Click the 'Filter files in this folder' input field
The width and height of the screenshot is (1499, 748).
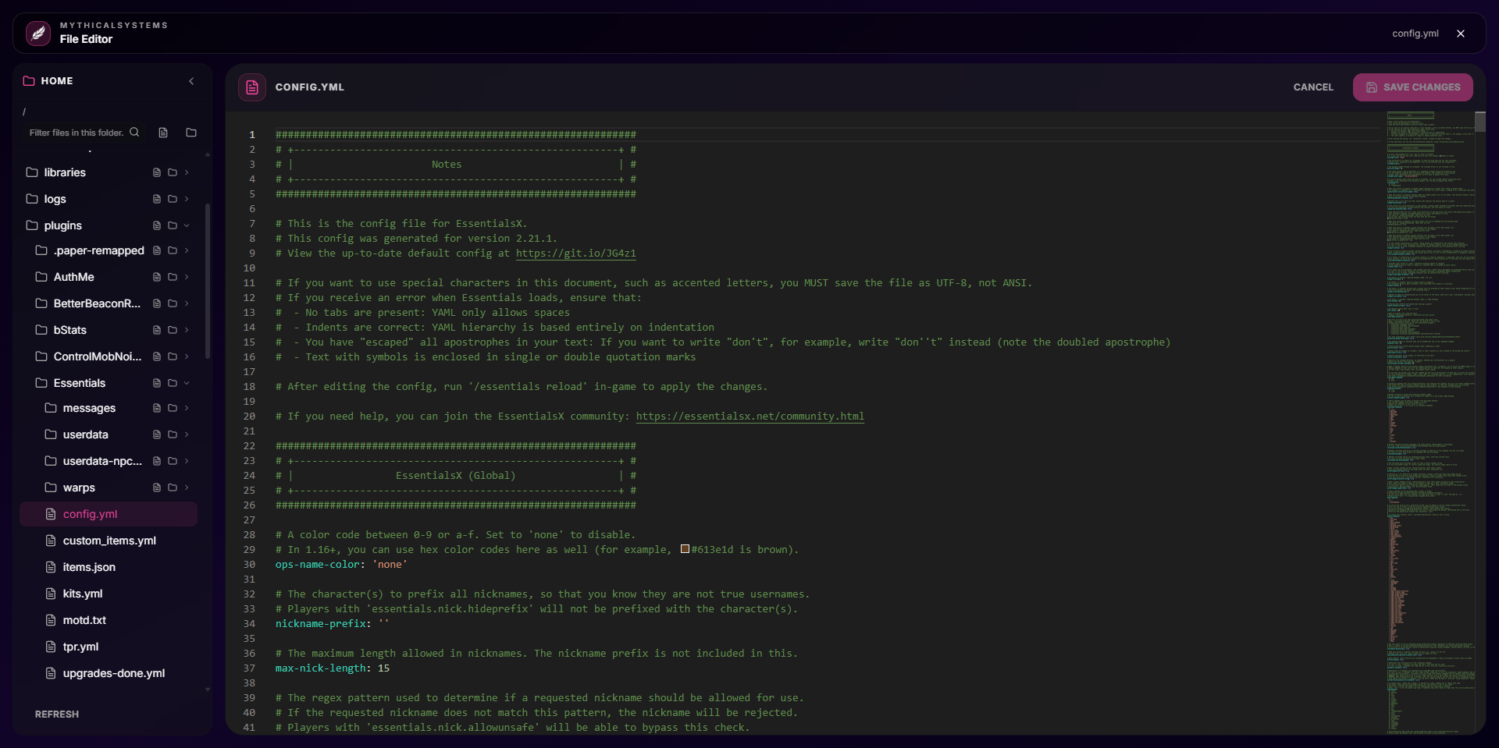point(78,132)
